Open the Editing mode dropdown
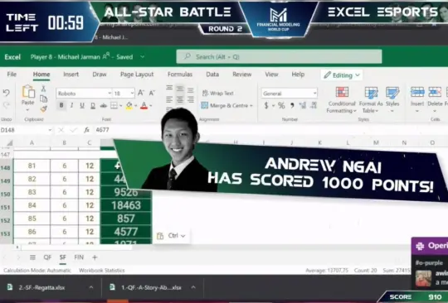 pyautogui.click(x=342, y=75)
